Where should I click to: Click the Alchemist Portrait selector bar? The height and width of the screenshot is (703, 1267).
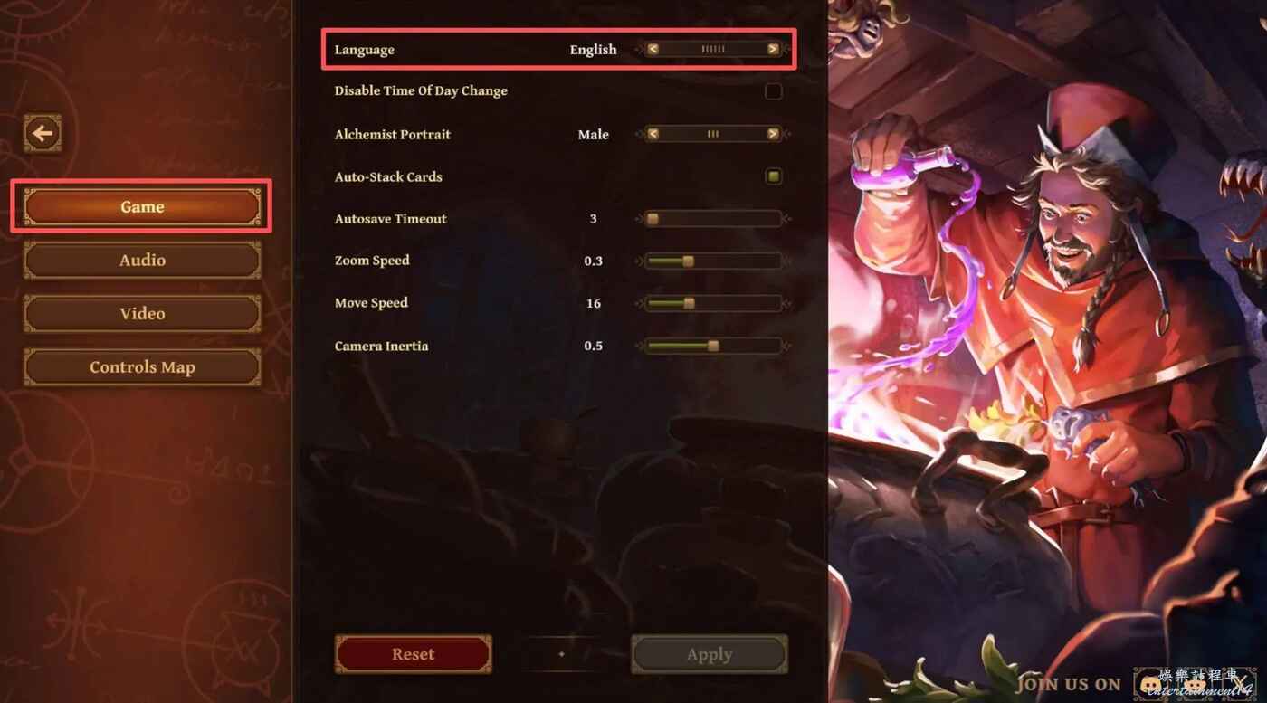[713, 134]
